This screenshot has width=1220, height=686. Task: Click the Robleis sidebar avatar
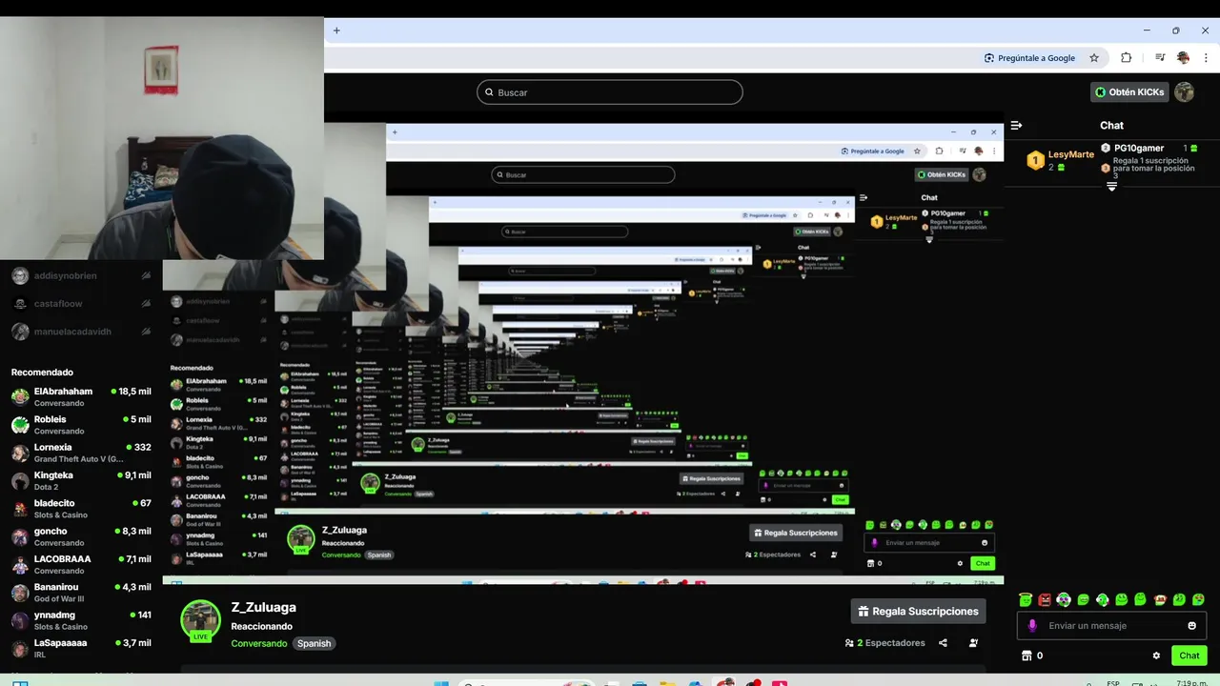coord(20,425)
